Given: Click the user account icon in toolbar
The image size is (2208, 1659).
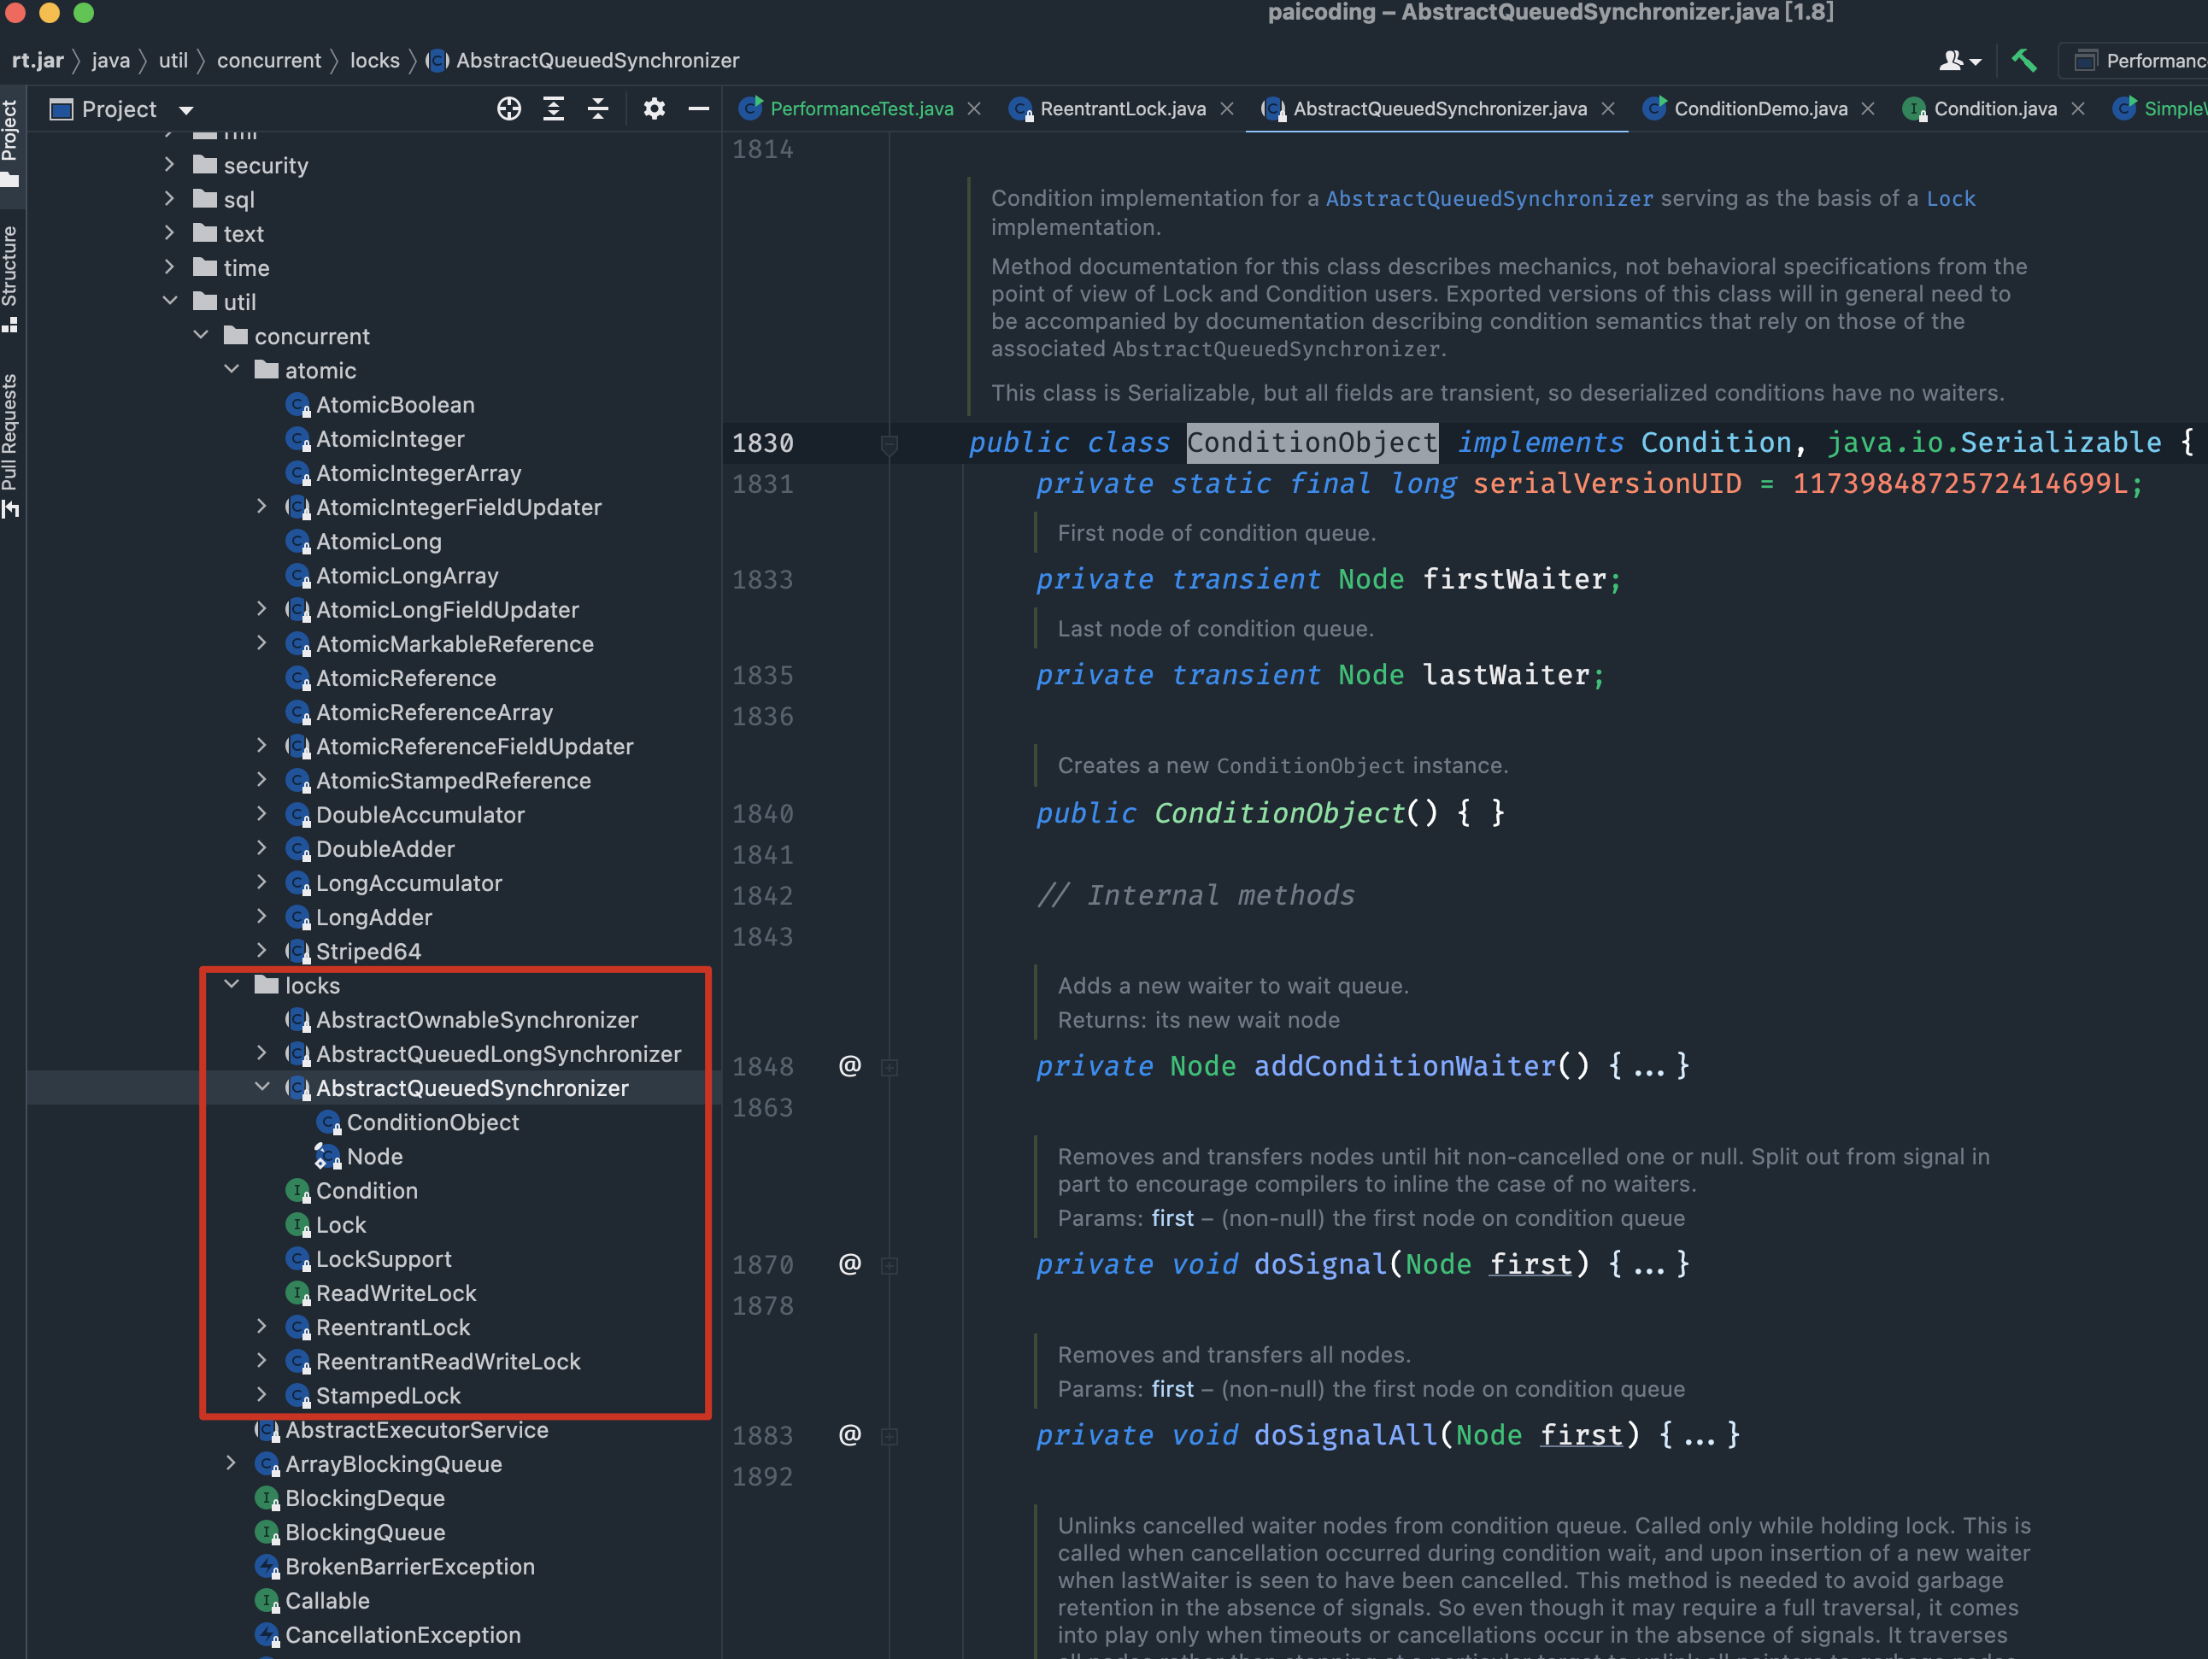Looking at the screenshot, I should click(x=1951, y=61).
